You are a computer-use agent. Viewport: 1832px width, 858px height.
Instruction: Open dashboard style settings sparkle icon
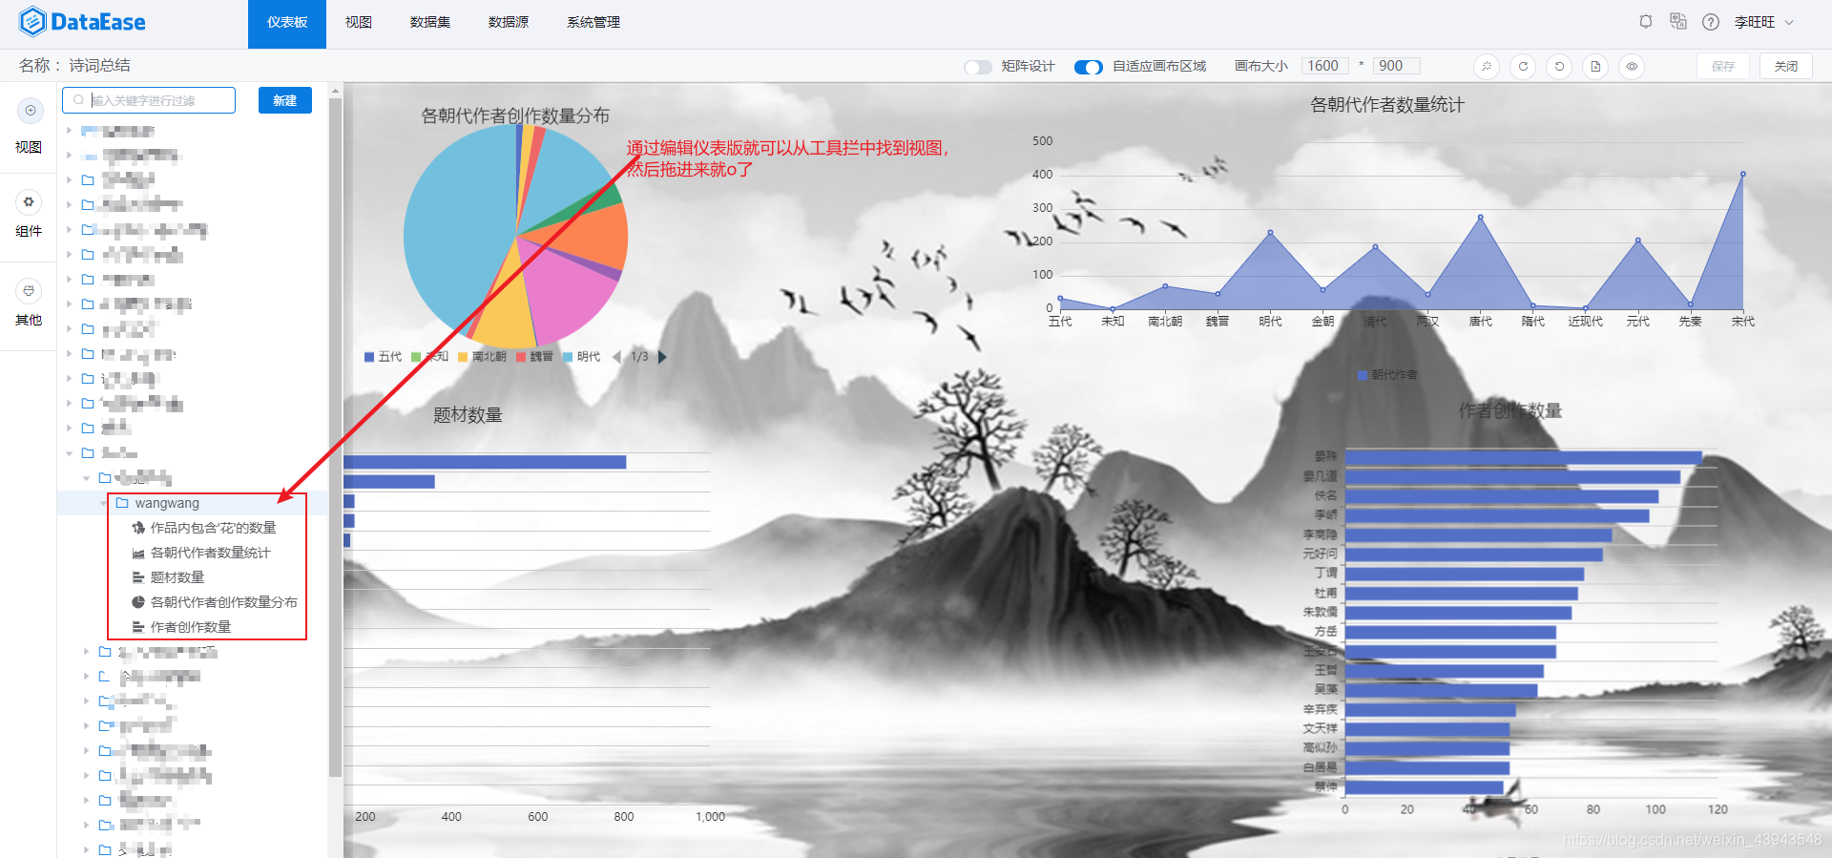[x=1487, y=66]
